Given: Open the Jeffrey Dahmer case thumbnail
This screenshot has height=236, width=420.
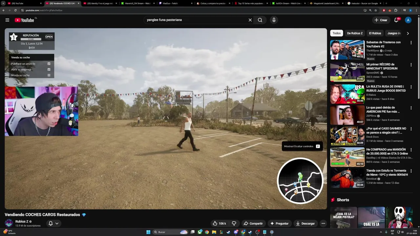Looking at the screenshot, I should tap(347, 136).
